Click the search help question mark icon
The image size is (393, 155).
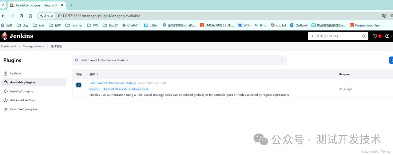click(364, 36)
